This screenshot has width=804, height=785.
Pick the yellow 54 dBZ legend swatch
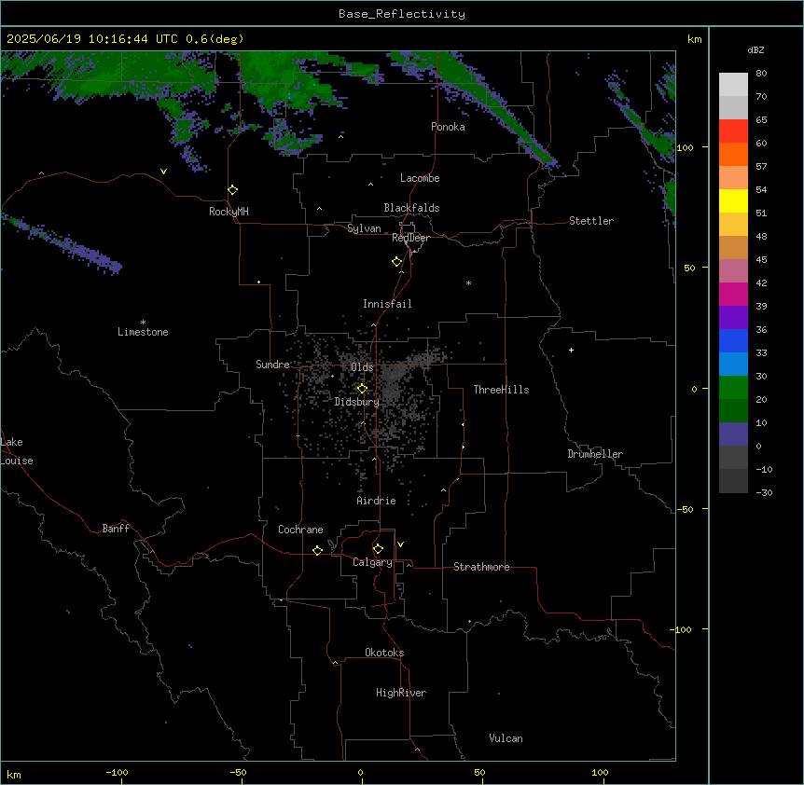[733, 200]
